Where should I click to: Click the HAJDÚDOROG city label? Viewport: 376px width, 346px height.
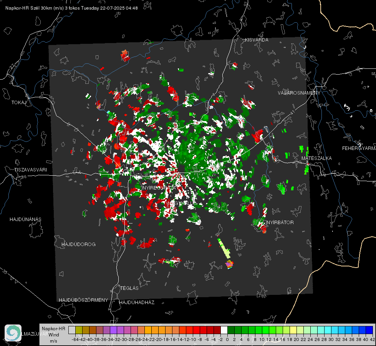[78, 245]
